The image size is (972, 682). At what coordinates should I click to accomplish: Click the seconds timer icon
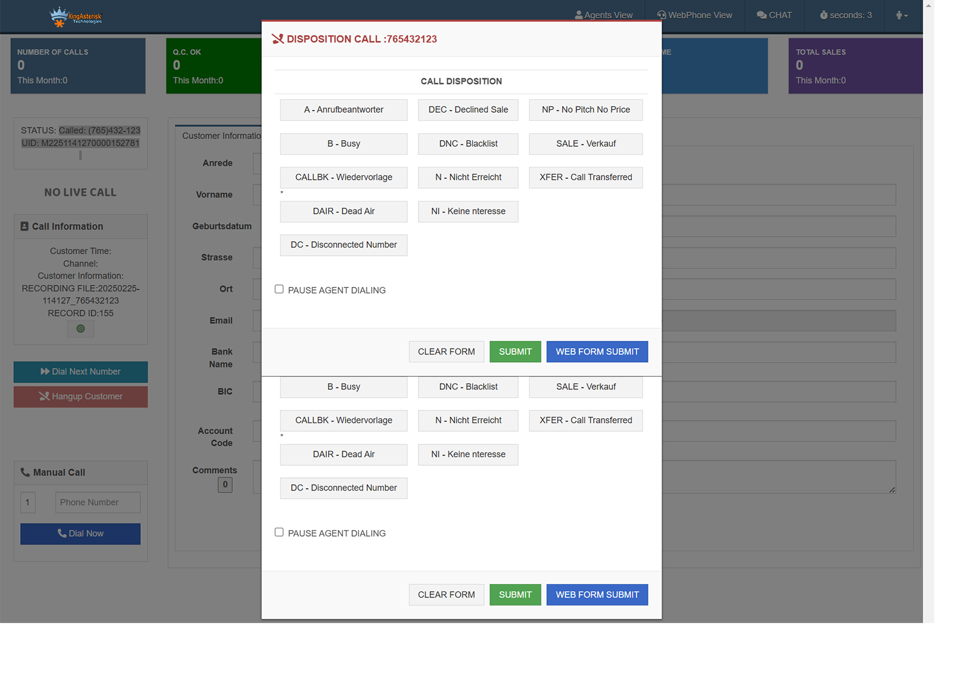tap(824, 15)
